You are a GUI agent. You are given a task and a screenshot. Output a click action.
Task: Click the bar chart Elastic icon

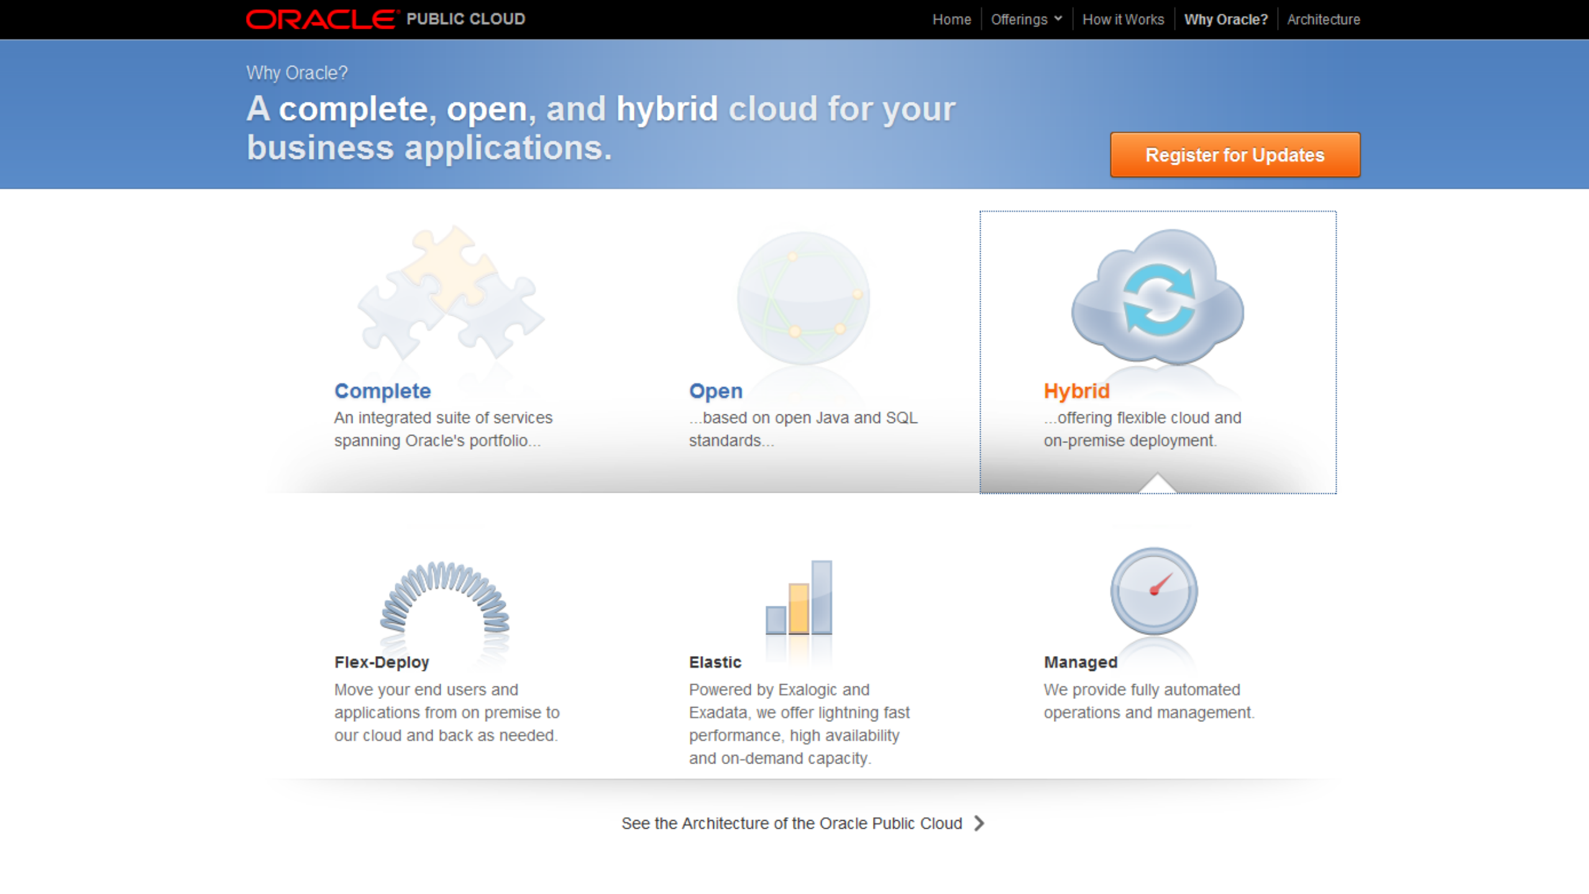(799, 597)
